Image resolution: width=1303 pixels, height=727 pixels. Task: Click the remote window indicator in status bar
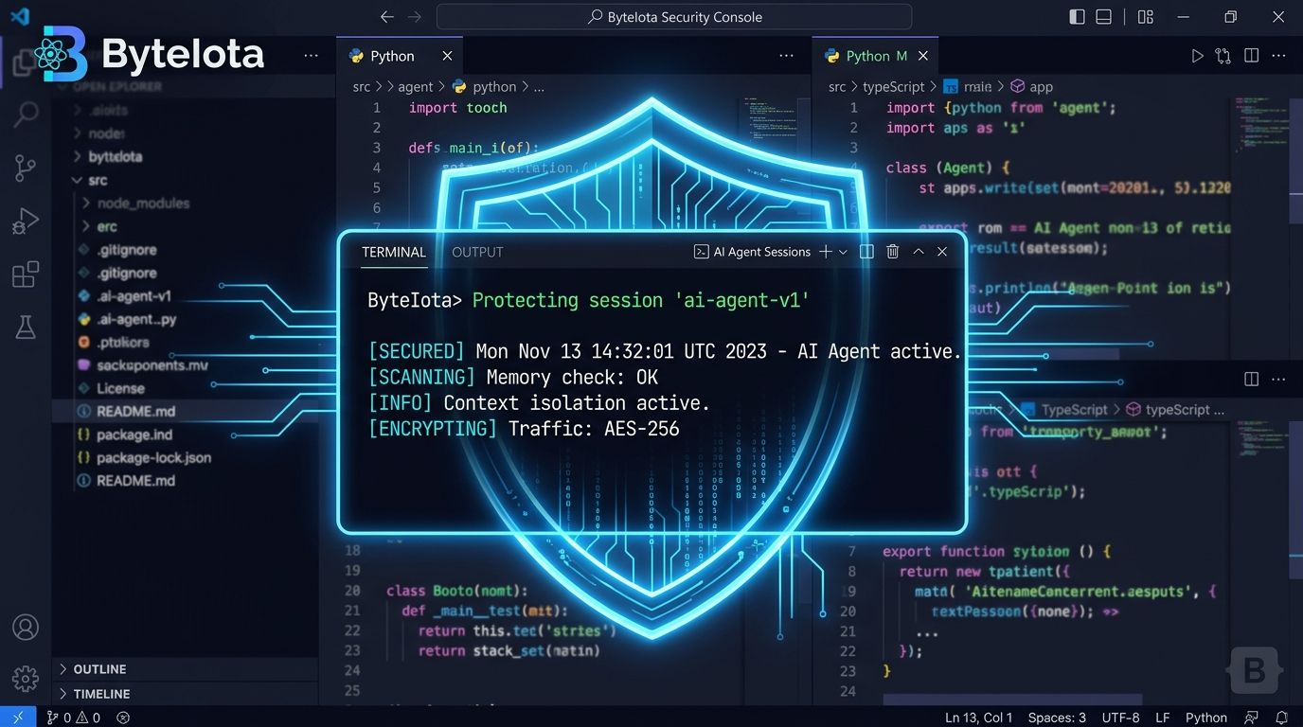(18, 718)
